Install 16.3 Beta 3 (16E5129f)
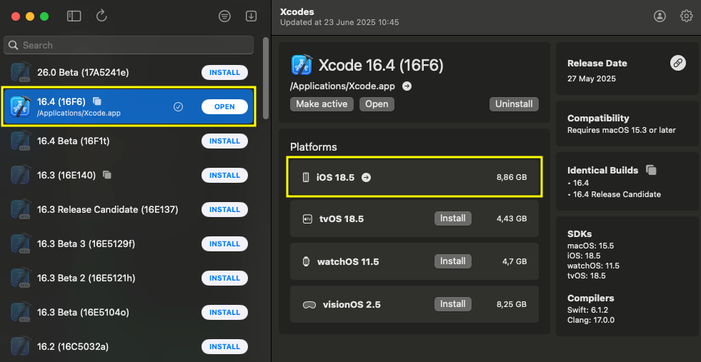Viewport: 701px width, 362px height. pos(224,243)
